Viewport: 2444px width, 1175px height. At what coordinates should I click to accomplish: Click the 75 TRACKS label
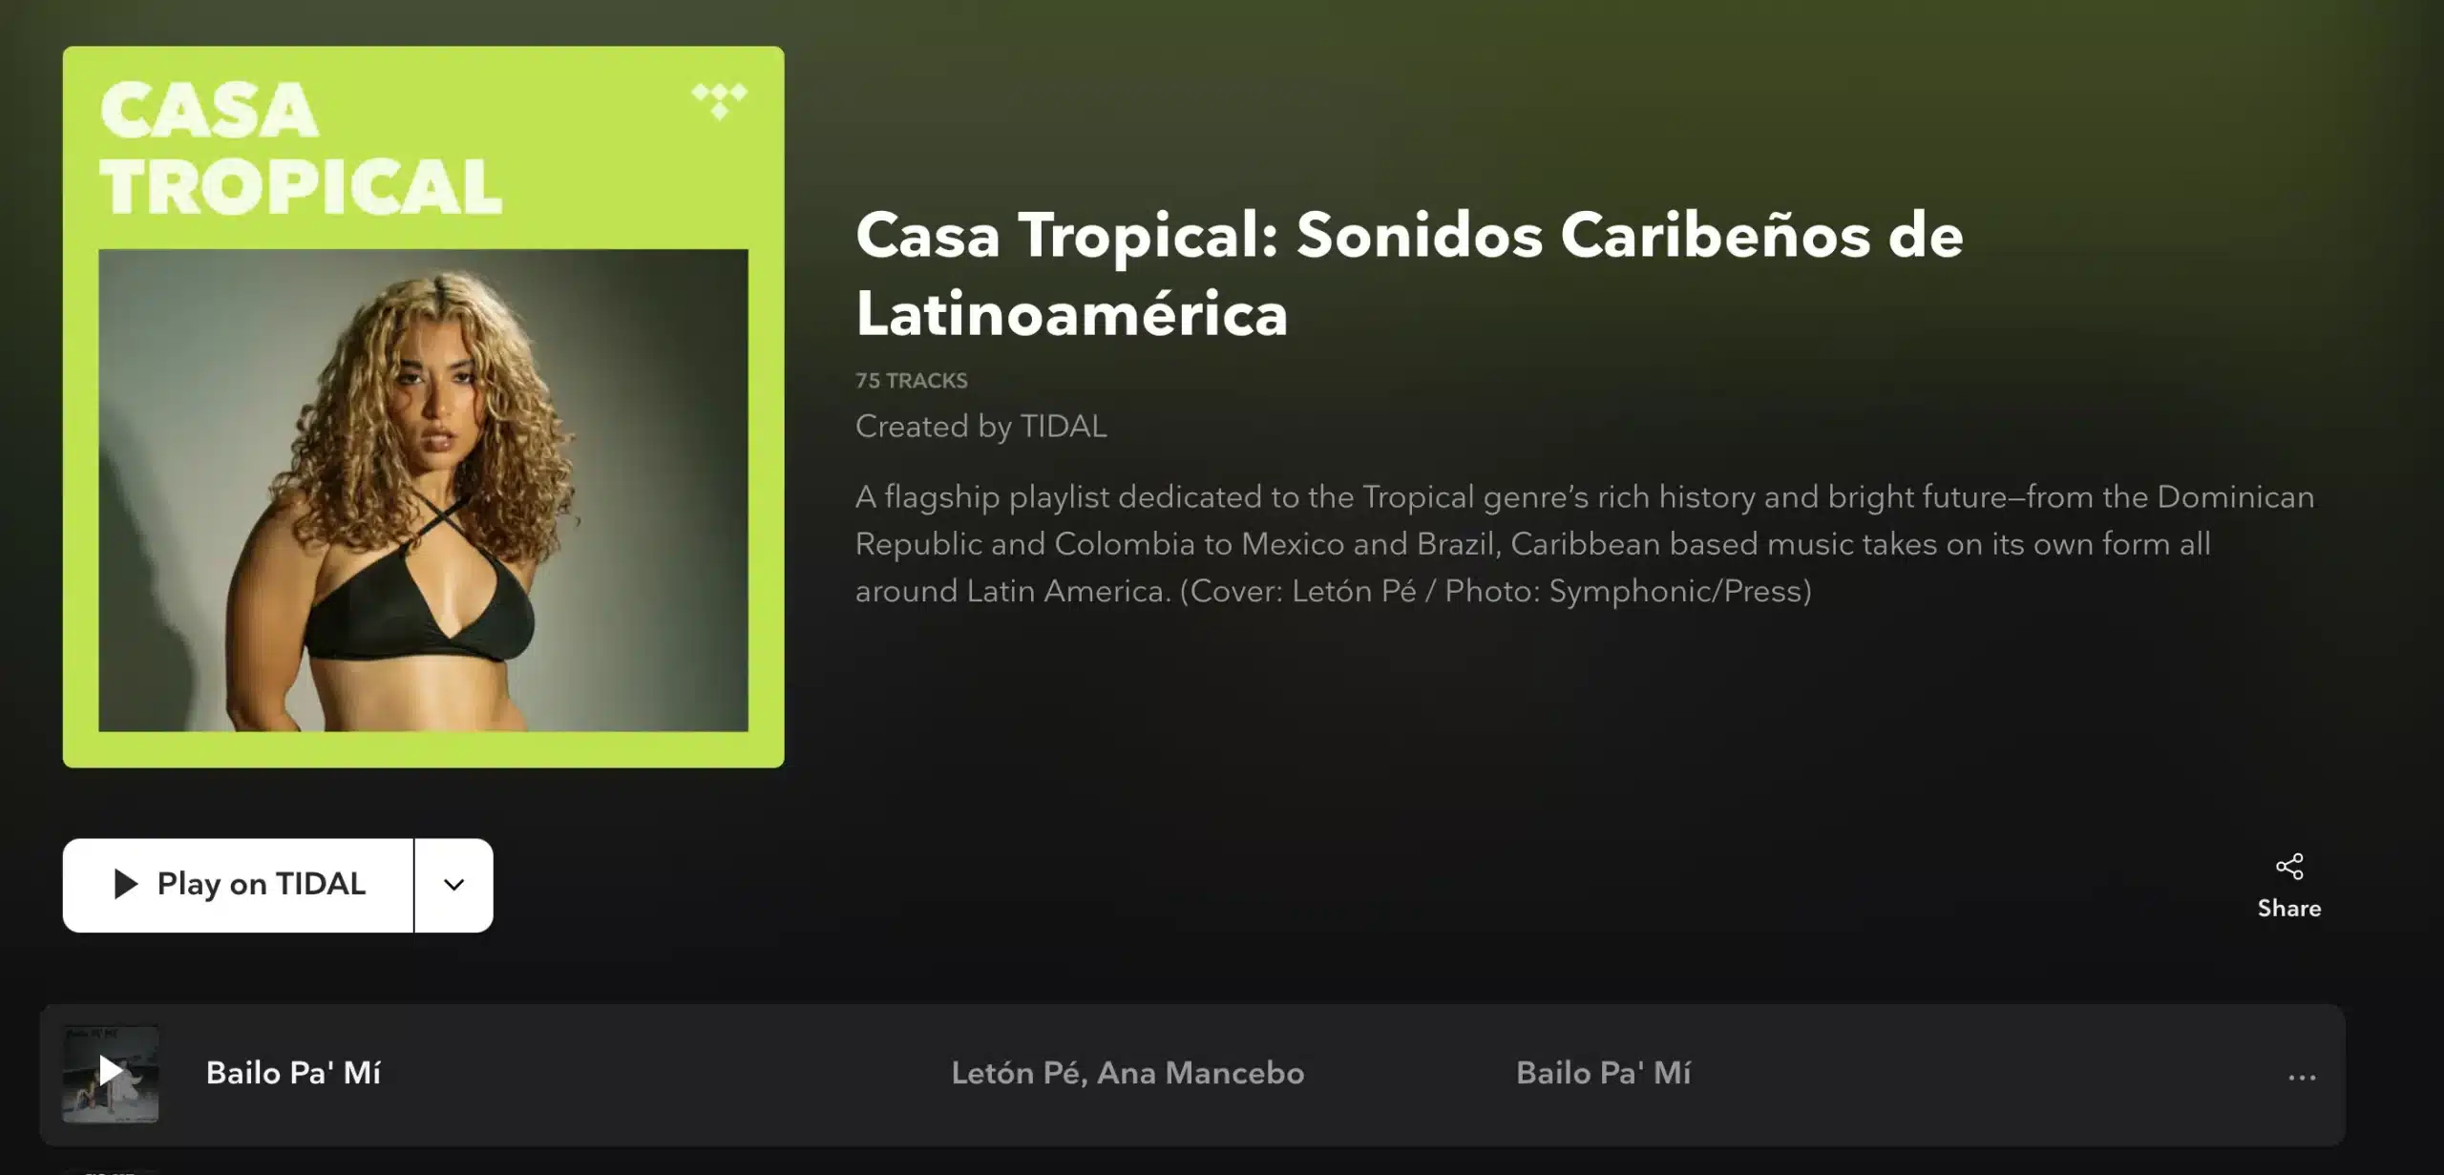coord(911,381)
